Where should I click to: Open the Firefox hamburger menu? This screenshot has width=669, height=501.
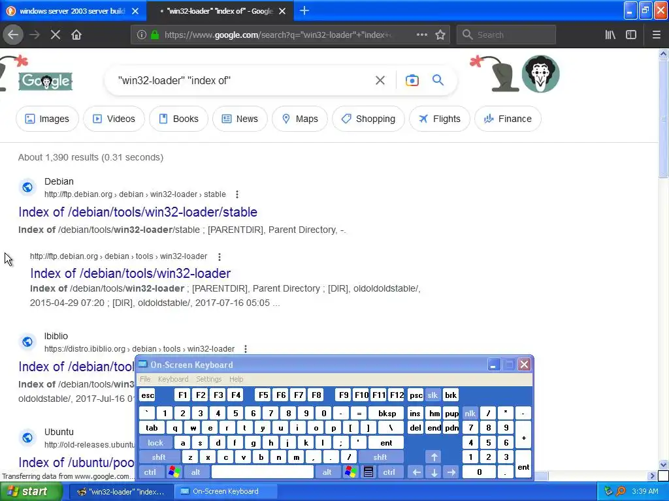point(656,35)
